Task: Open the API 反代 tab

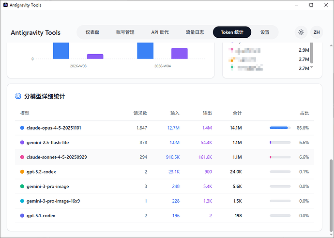Action: (x=160, y=32)
